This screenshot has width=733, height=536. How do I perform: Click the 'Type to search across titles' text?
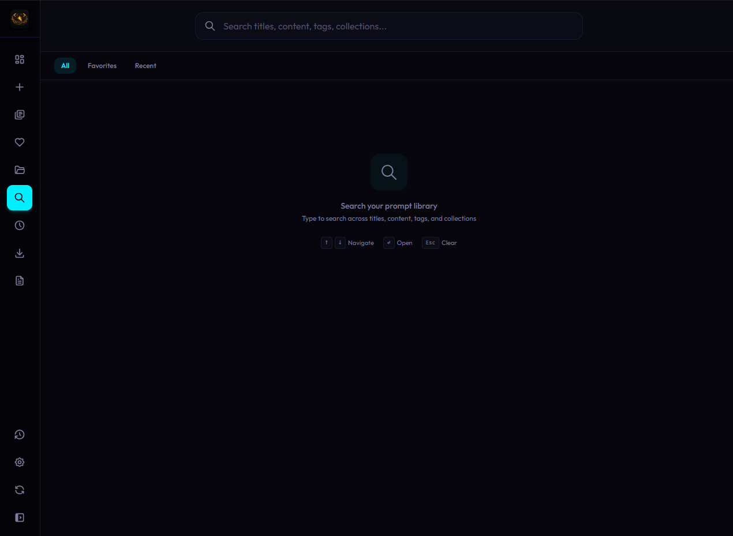(x=389, y=218)
